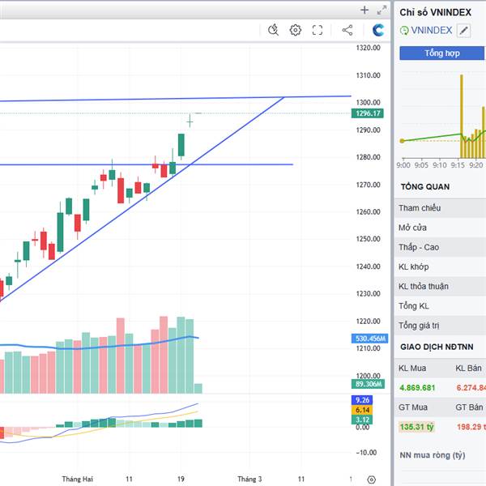This screenshot has width=486, height=486.
Task: Click the pencil edit icon beside VNINDEX
Action: (x=463, y=31)
